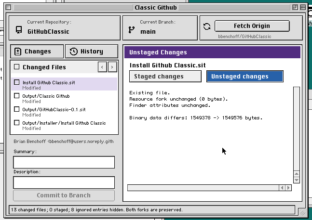Click the horizontal diff scrollbar track
This screenshot has height=220, width=312.
pos(203,188)
